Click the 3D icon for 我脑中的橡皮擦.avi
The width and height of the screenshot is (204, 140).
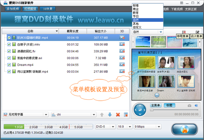[x=122, y=58]
